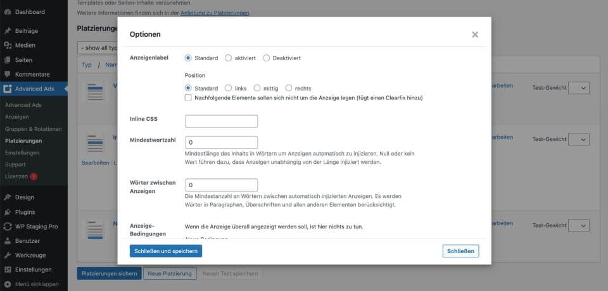Viewport: 608px width, 291px height.
Task: Click the Wörter zwischen Anzeigen field
Action: pos(222,185)
